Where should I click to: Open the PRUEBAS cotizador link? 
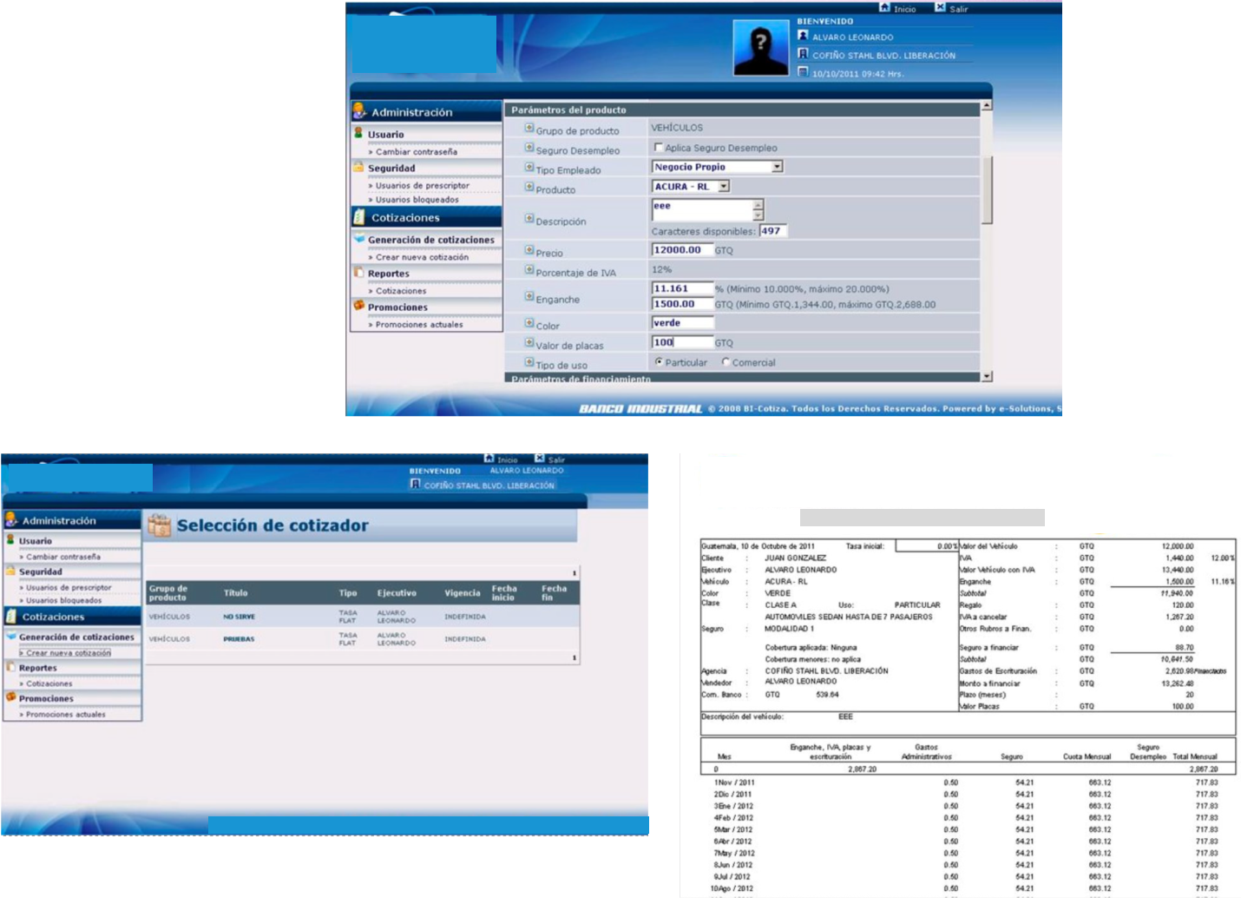pyautogui.click(x=239, y=639)
